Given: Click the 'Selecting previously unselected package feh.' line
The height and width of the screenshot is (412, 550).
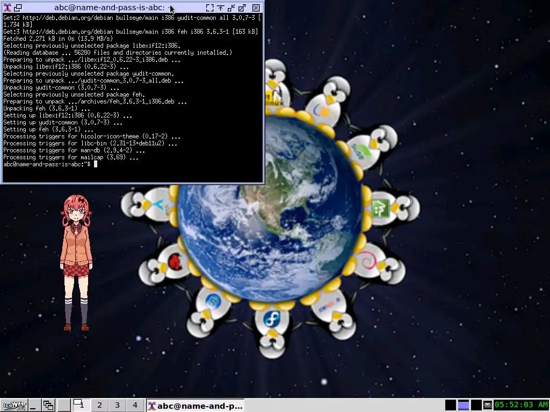Looking at the screenshot, I should pyautogui.click(x=74, y=94).
